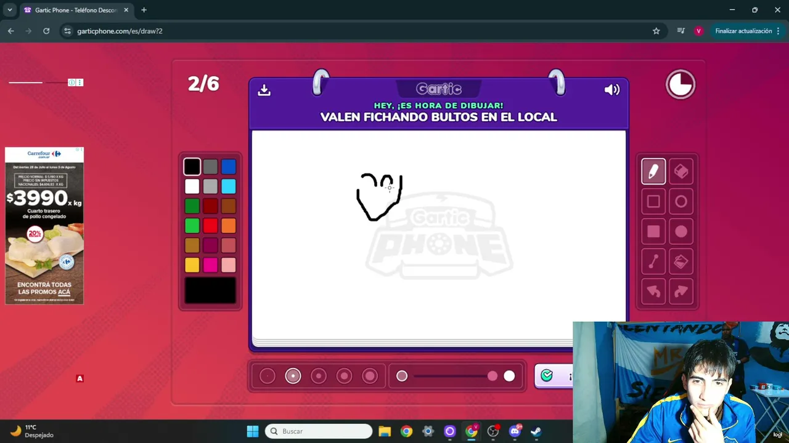
Task: Open a new browser tab
Action: tap(144, 10)
